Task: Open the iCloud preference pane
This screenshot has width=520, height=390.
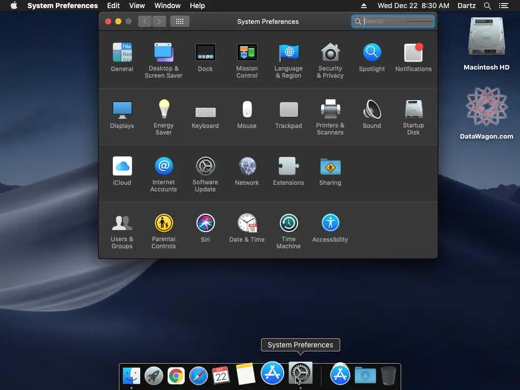Action: pyautogui.click(x=122, y=171)
